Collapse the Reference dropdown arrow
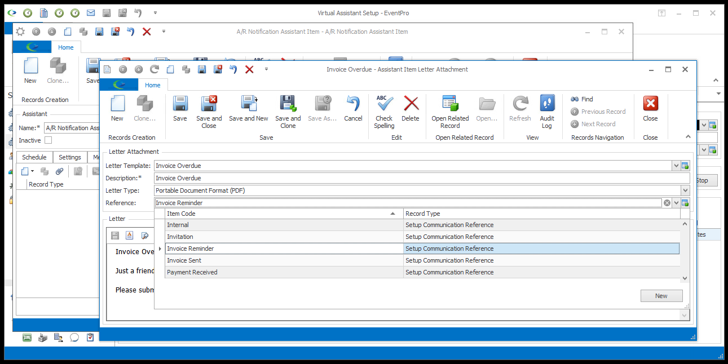728x364 pixels. click(x=676, y=203)
